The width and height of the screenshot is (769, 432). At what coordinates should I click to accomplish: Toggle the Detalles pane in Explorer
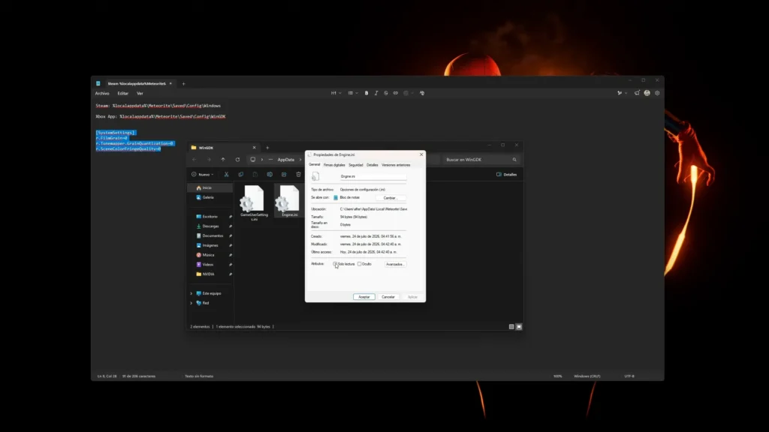point(507,174)
